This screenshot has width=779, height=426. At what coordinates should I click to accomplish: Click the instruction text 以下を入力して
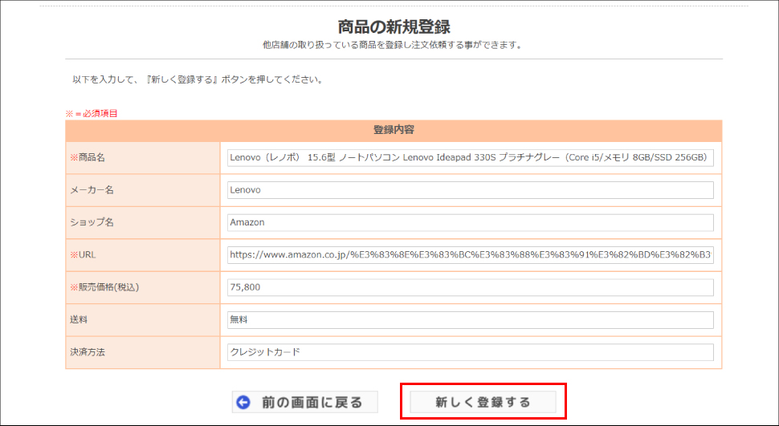(x=198, y=79)
